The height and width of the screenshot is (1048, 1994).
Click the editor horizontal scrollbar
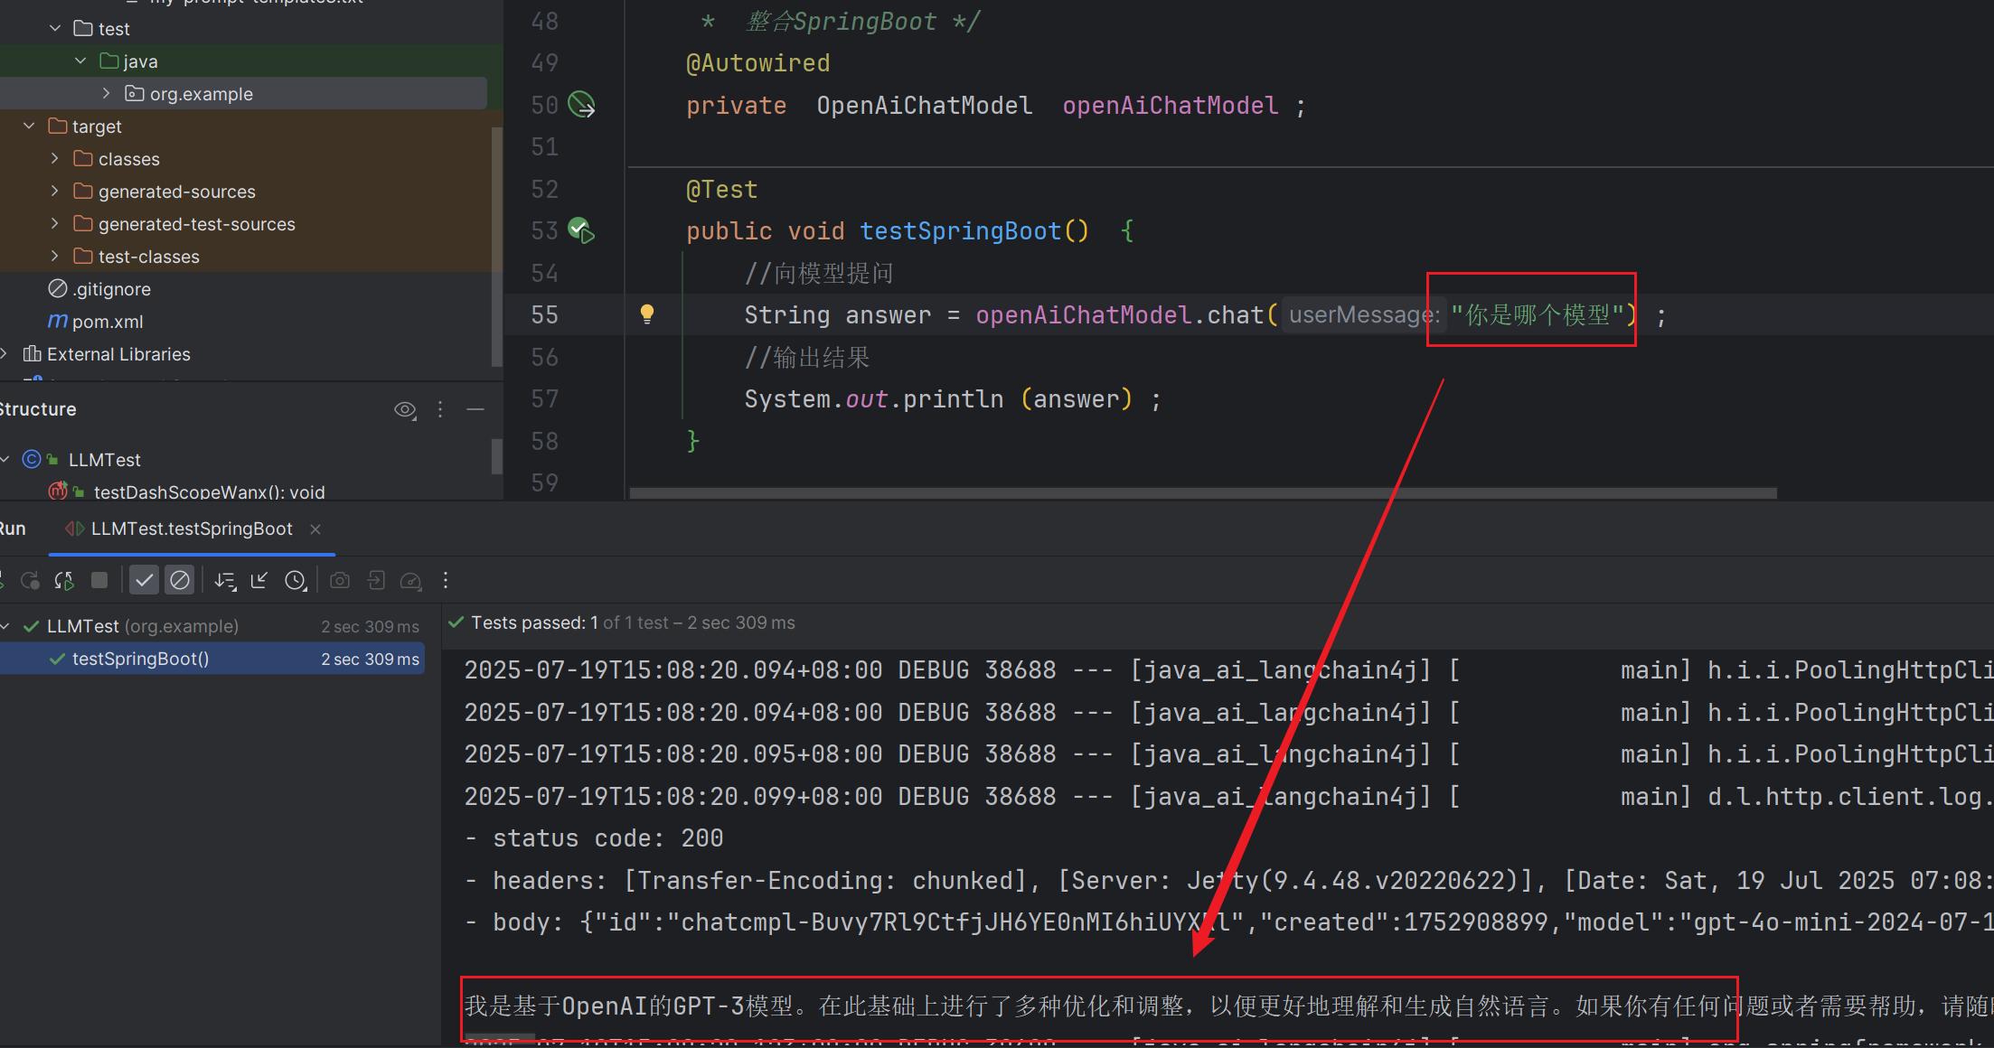[1203, 493]
